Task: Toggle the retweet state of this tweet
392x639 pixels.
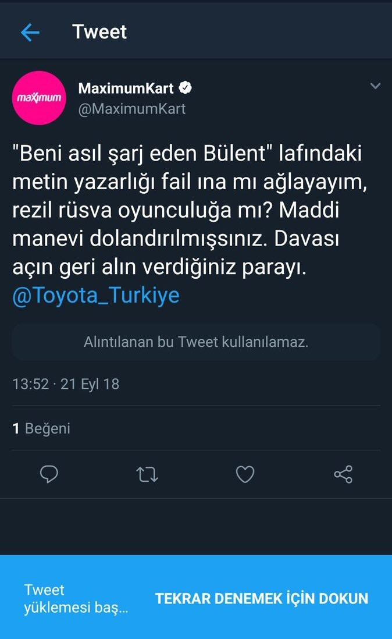Action: 147,474
